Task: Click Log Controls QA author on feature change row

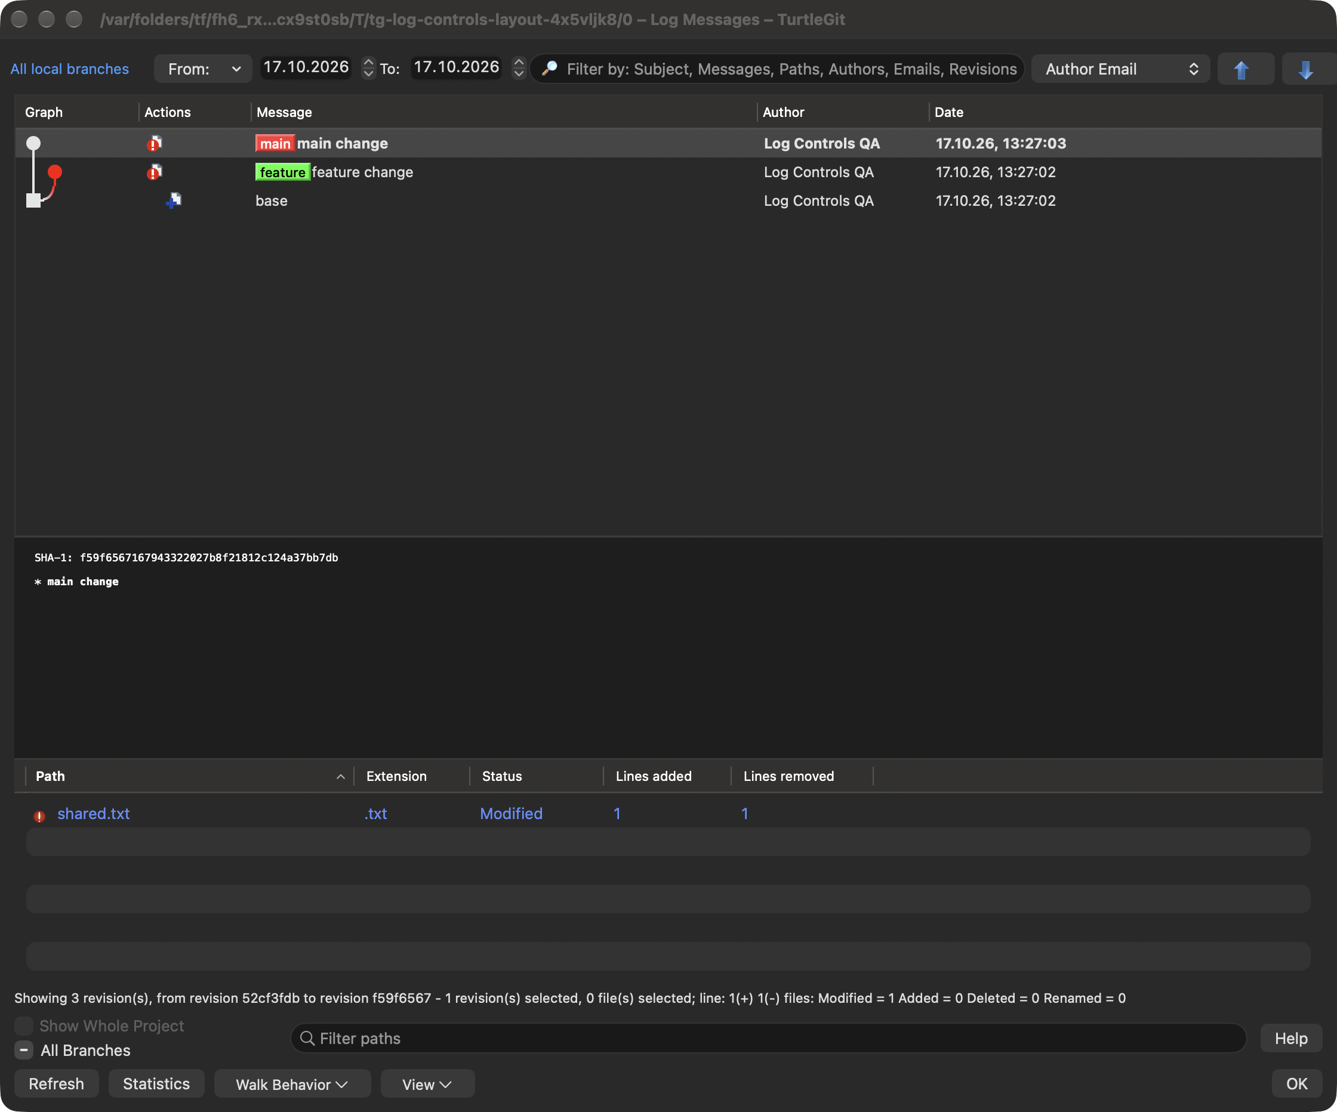Action: (818, 172)
